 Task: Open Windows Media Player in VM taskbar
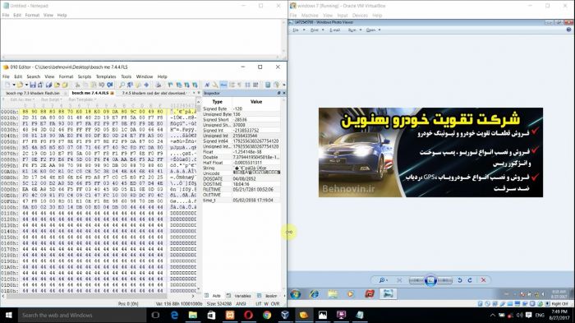coord(351,294)
